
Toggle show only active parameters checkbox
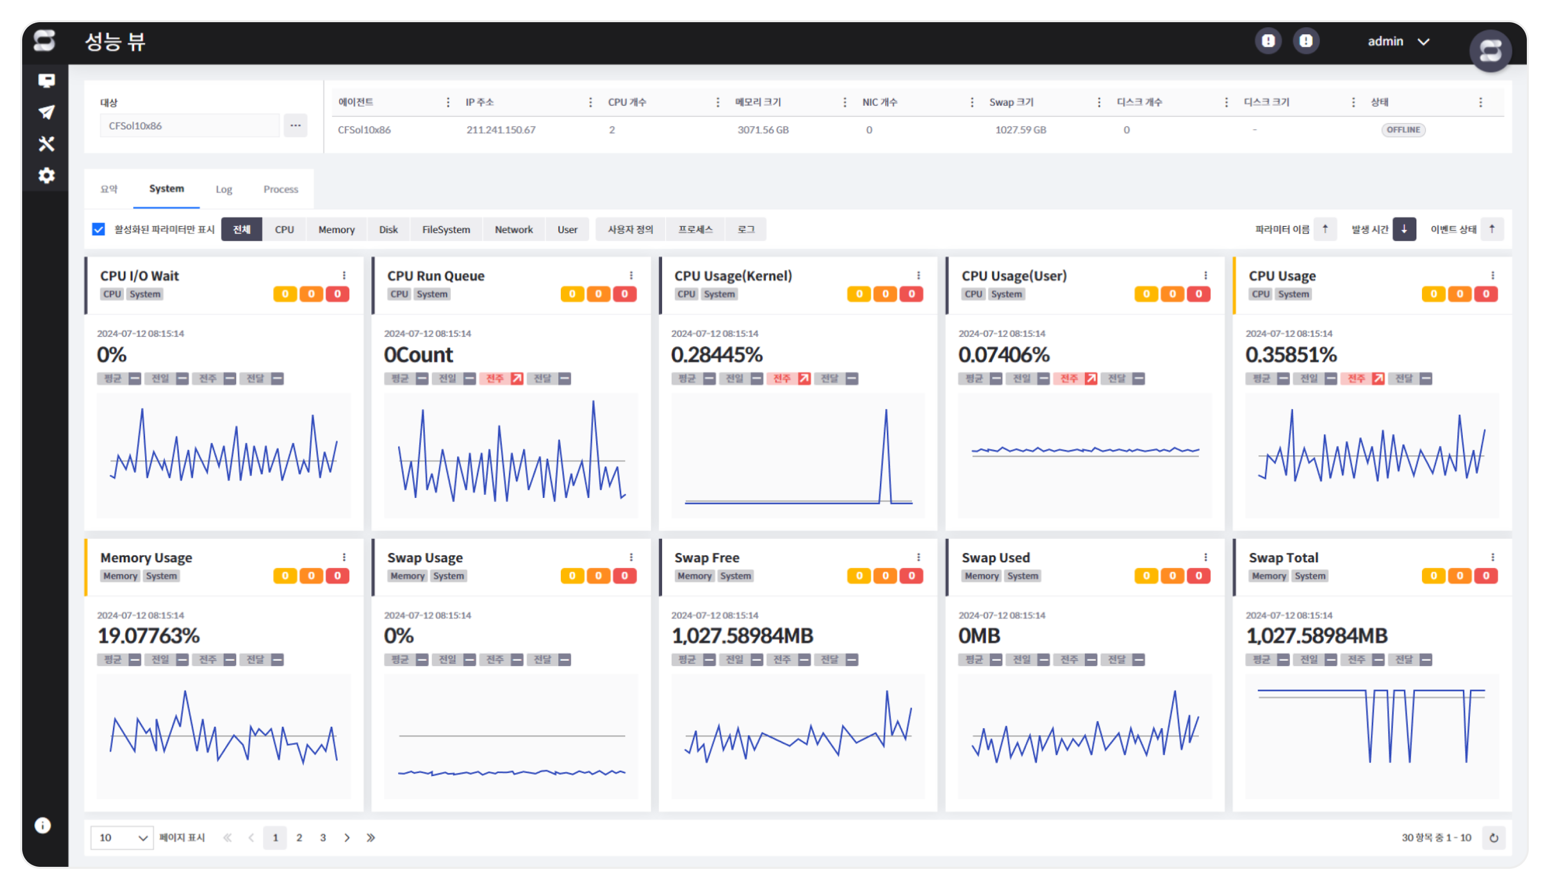tap(98, 230)
